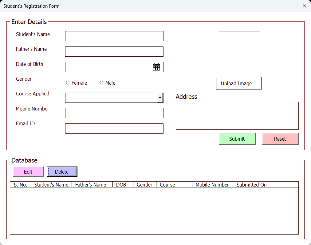Click the Course column header

coord(174,185)
